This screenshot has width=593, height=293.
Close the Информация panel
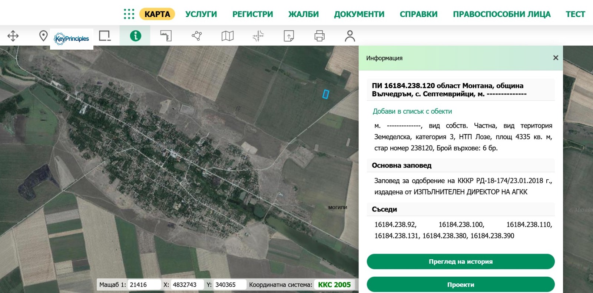pyautogui.click(x=556, y=58)
